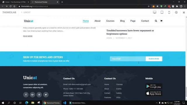Viewport: 187px width, 105px height.
Task: Click the footer FAQs link
Action: click(118, 97)
